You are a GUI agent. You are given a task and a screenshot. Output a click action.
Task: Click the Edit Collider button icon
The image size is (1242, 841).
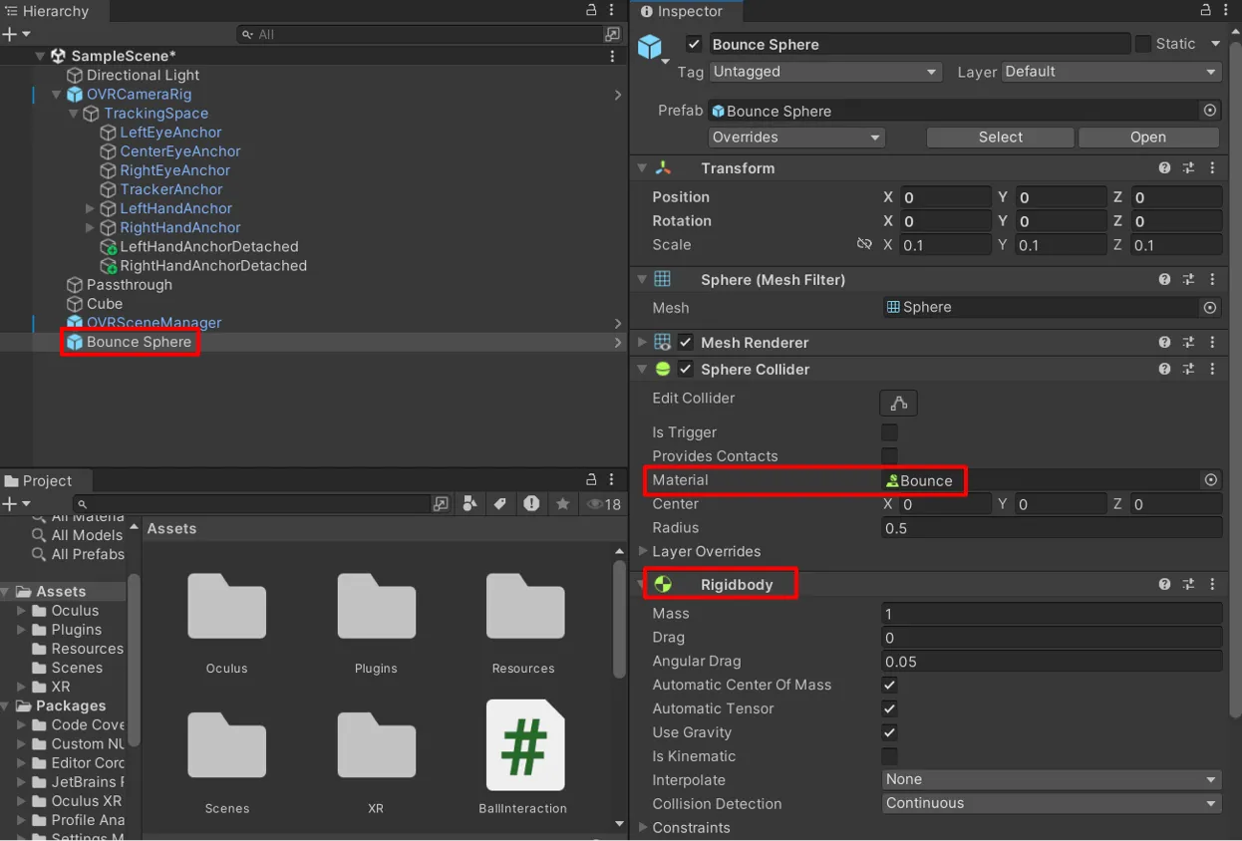(898, 403)
